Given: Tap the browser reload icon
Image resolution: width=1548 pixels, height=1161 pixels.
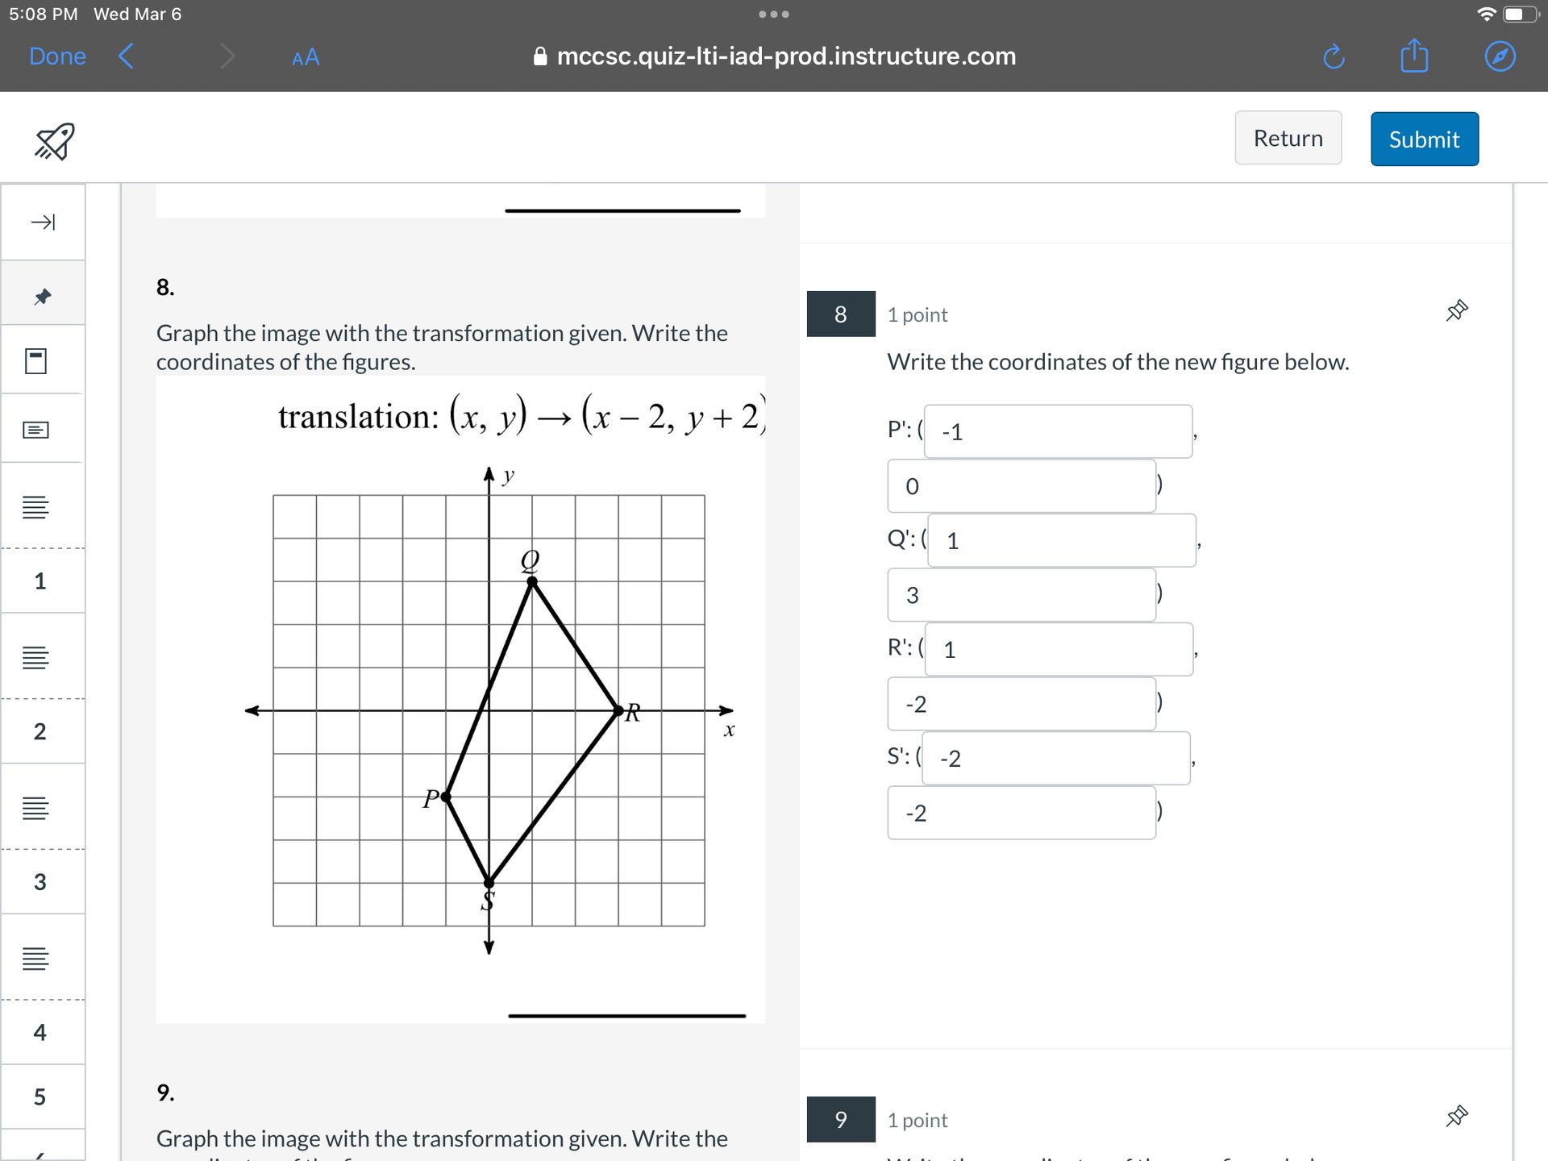Looking at the screenshot, I should click(x=1334, y=57).
